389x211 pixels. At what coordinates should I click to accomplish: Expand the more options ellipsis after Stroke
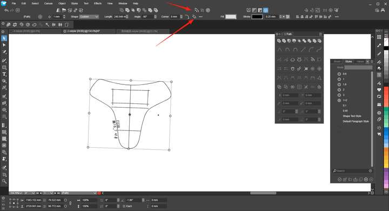(337, 17)
